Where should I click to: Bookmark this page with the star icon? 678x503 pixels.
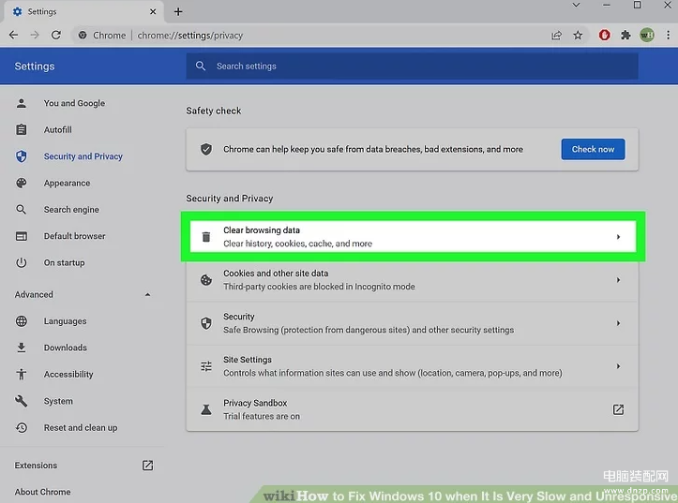coord(578,36)
